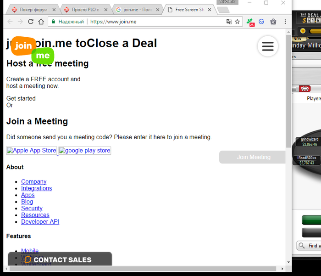
Task: Go to the browser home page icon
Action: point(41,22)
